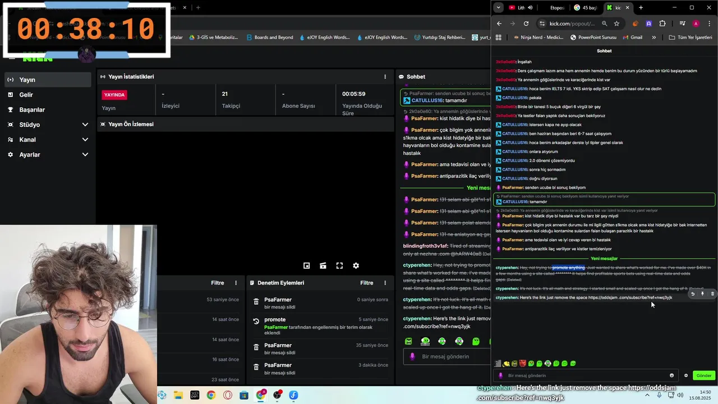Open the Başarılar sidebar item
Viewport: 718px width, 404px height.
48,109
